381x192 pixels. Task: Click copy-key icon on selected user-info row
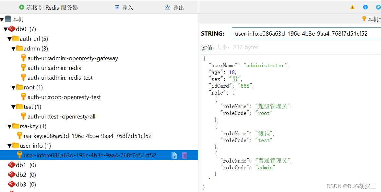click(174, 155)
